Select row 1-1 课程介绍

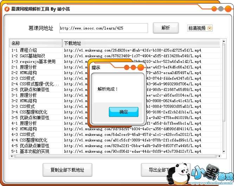pyautogui.click(x=115, y=50)
